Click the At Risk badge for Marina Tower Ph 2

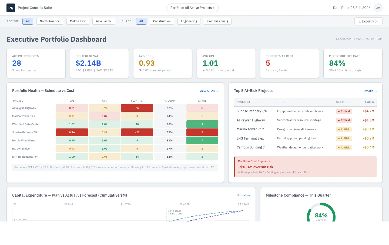(x=344, y=130)
